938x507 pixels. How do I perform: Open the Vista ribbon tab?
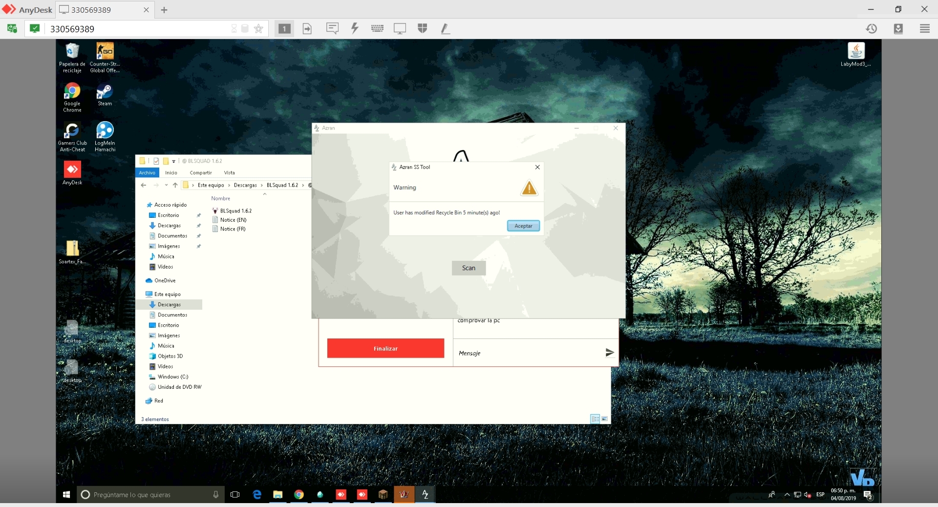pyautogui.click(x=229, y=173)
